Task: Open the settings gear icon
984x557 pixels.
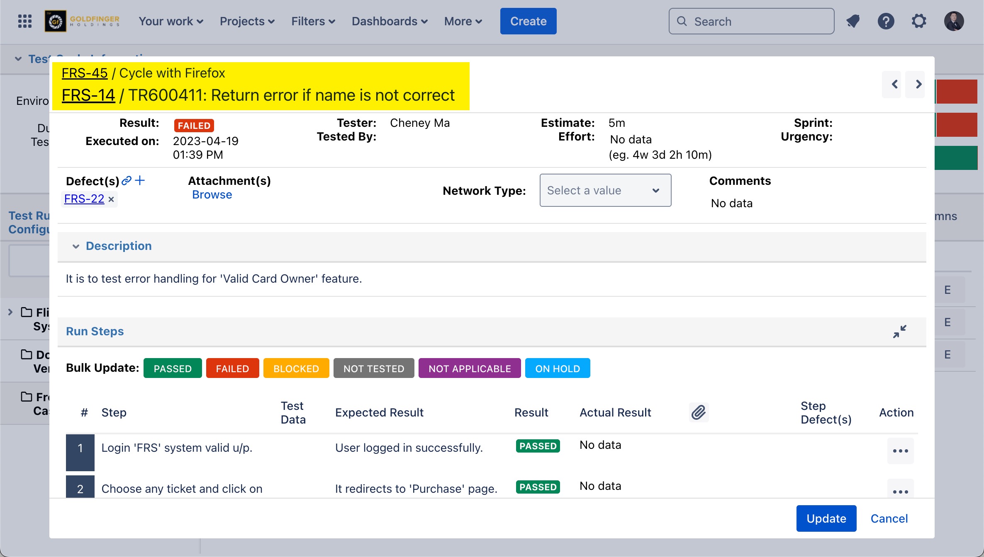Action: tap(919, 21)
